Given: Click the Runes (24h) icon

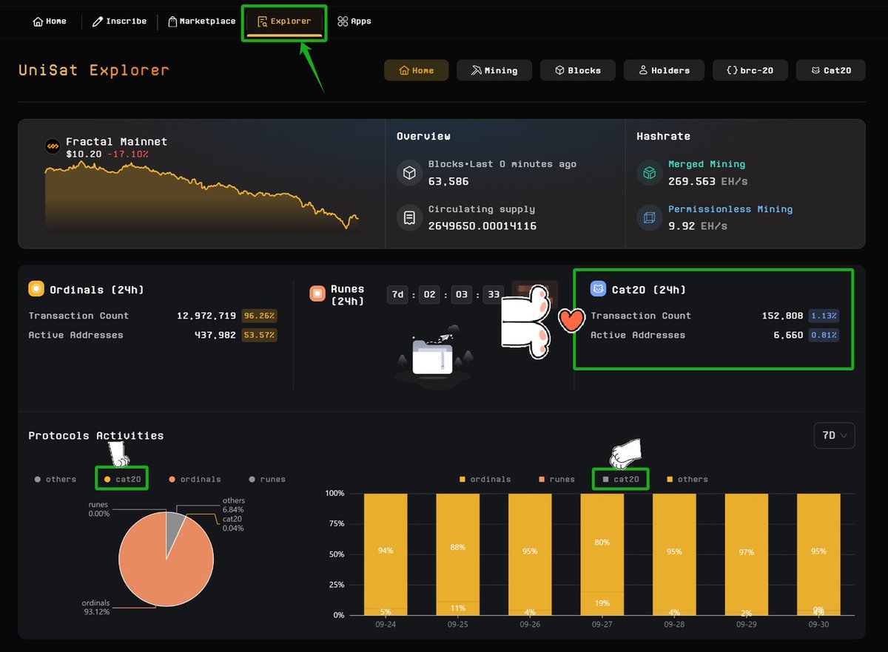Looking at the screenshot, I should (x=317, y=293).
